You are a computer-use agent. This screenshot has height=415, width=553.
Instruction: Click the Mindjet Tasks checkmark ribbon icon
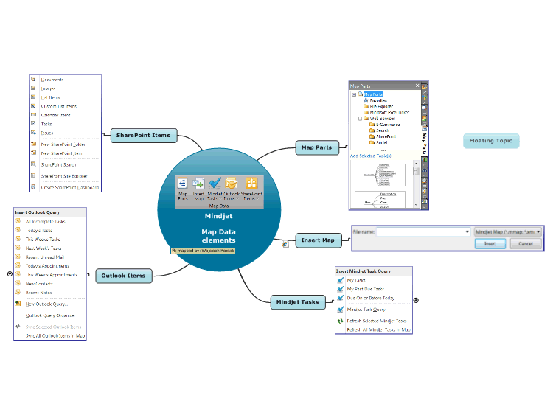[215, 184]
